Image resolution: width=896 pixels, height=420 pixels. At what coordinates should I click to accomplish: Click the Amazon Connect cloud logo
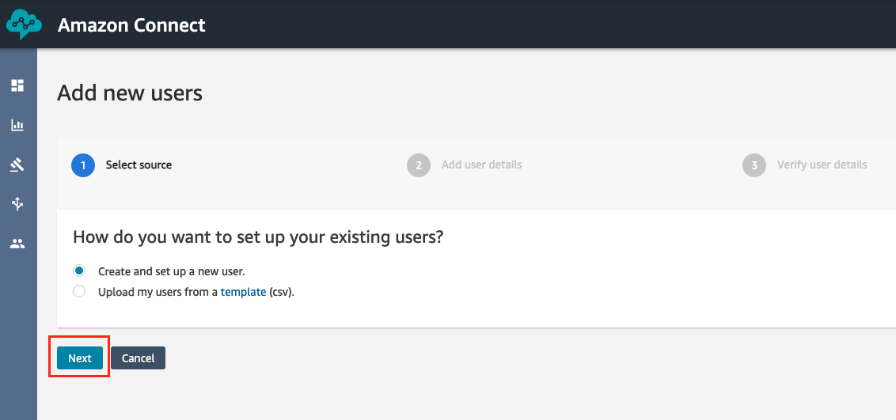pos(24,25)
